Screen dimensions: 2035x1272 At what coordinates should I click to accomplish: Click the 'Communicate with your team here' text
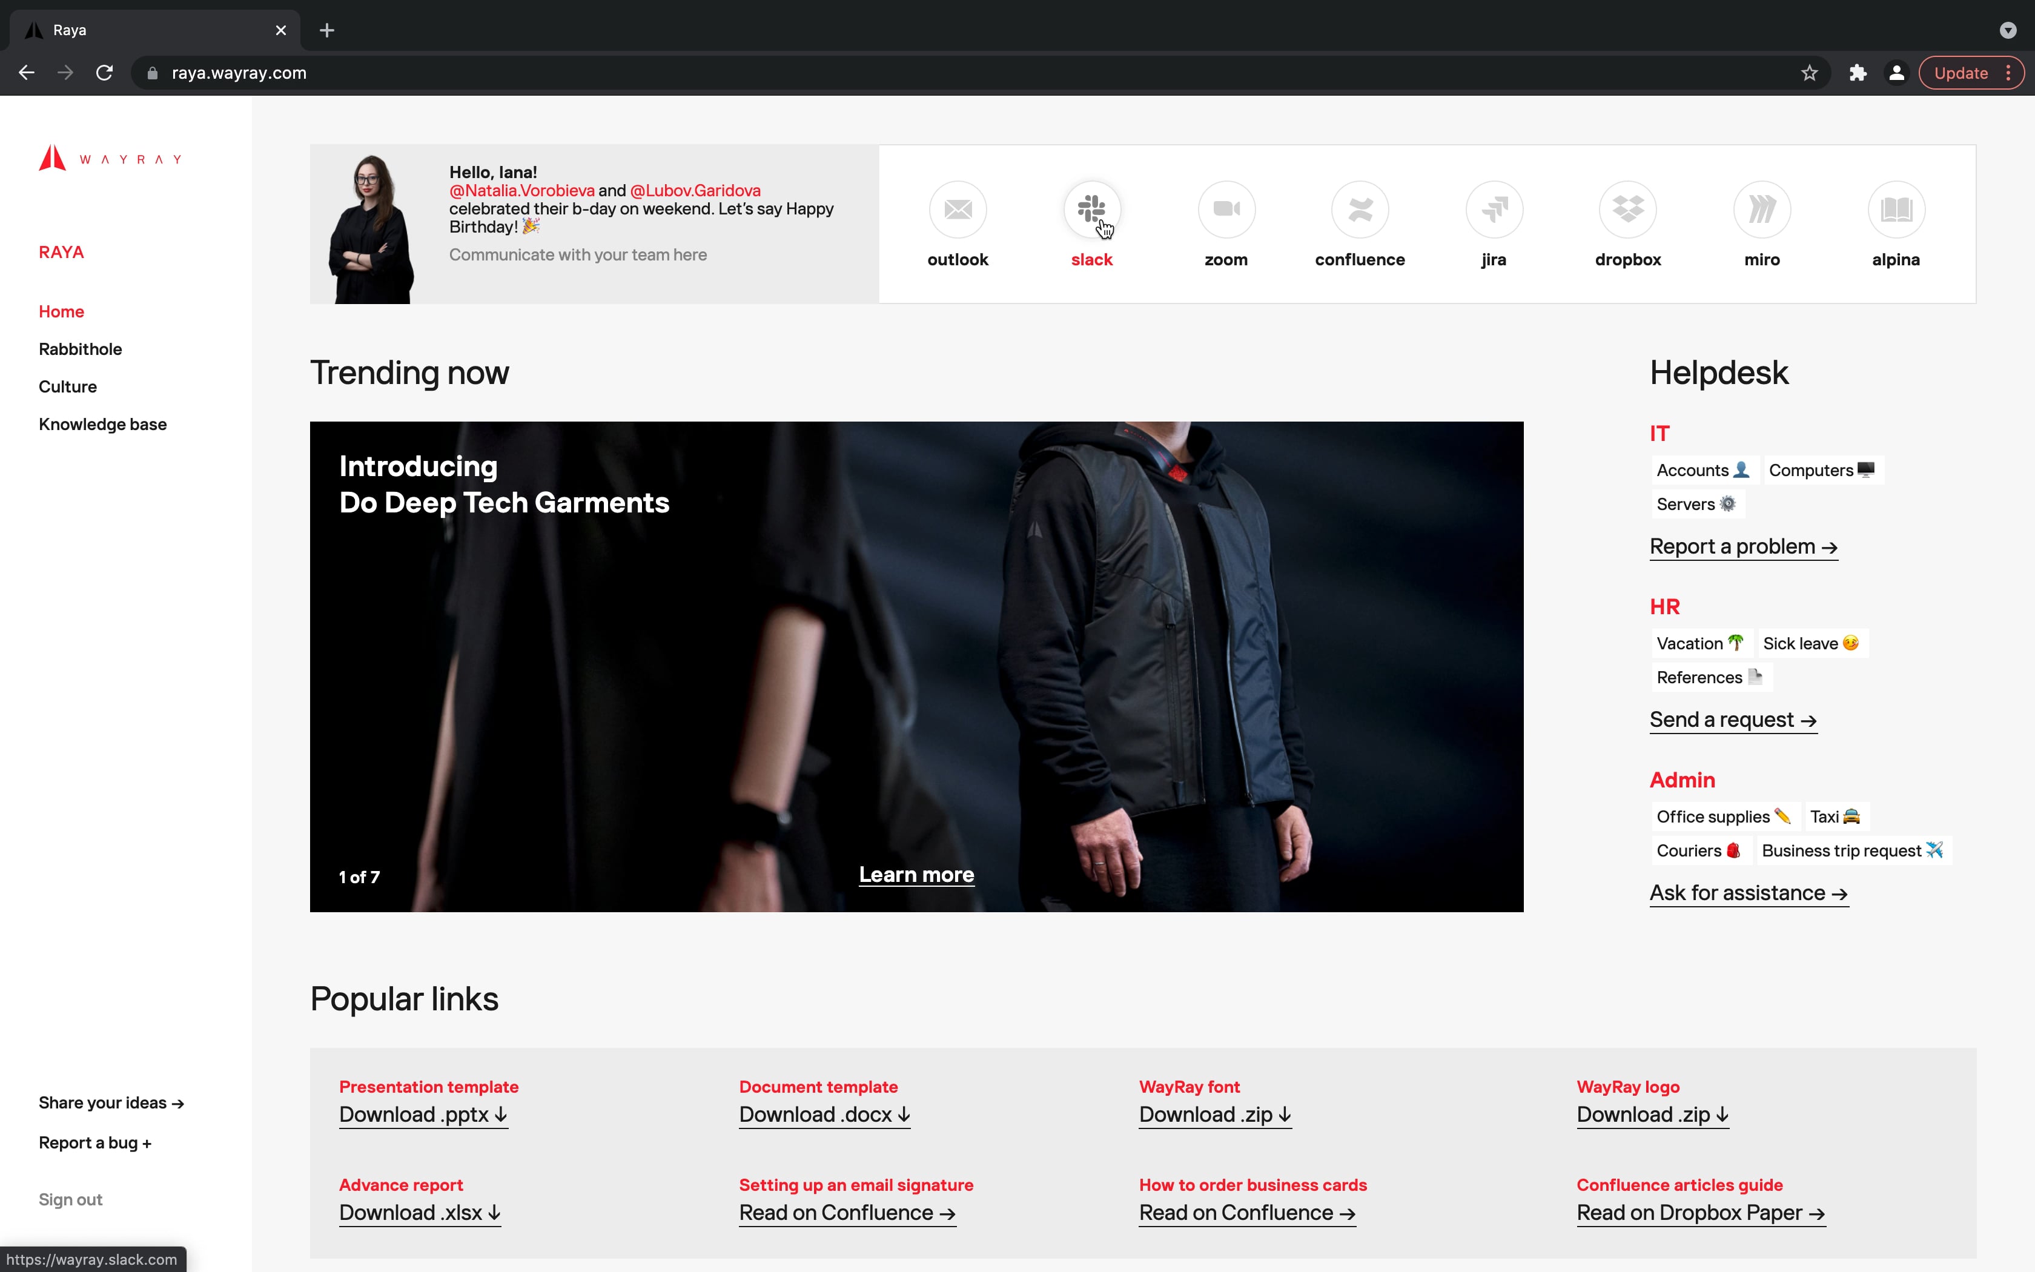[x=578, y=255]
